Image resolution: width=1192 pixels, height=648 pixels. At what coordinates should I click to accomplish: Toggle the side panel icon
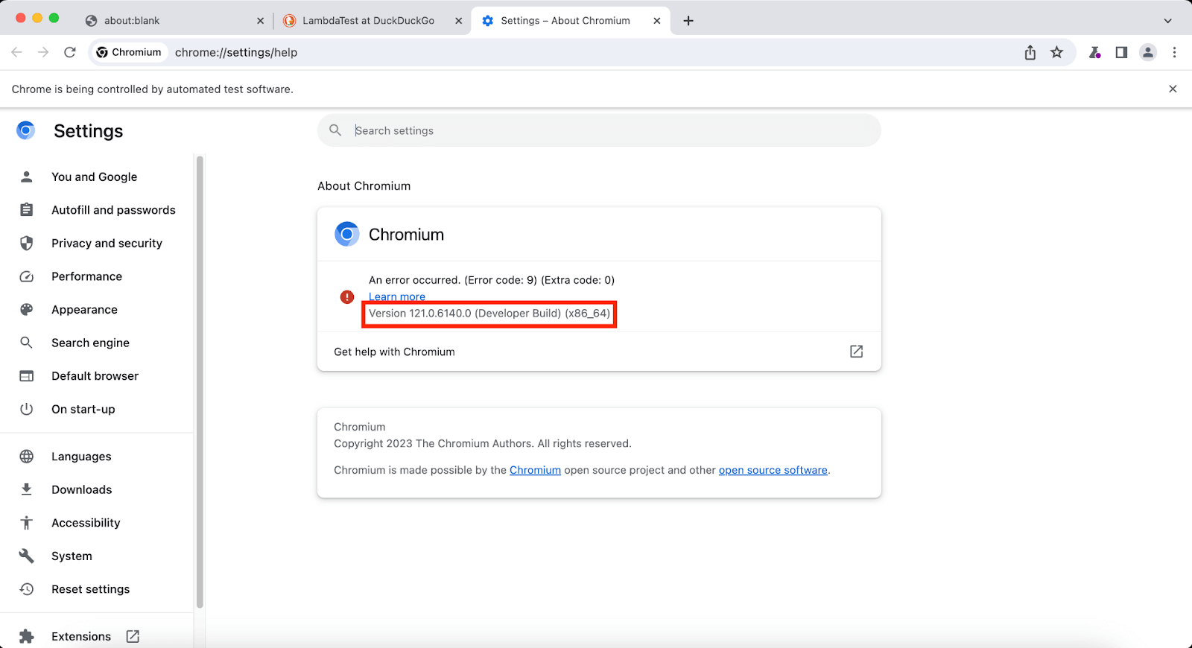click(x=1121, y=52)
